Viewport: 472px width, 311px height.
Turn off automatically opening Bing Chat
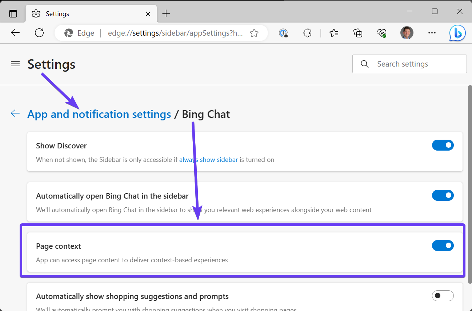pos(443,195)
